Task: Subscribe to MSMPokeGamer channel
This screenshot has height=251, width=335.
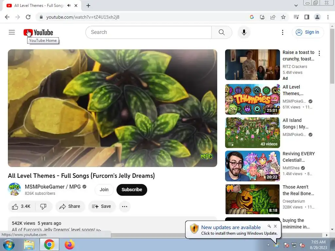Action: (x=132, y=190)
